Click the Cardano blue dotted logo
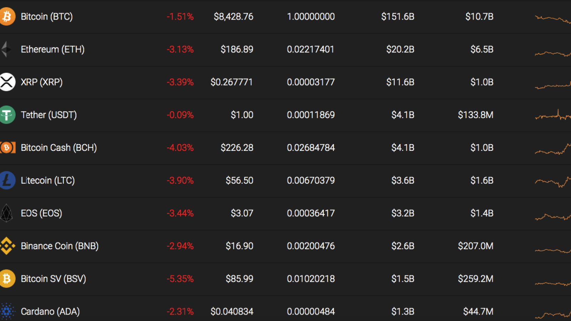The image size is (571, 321). point(7,312)
